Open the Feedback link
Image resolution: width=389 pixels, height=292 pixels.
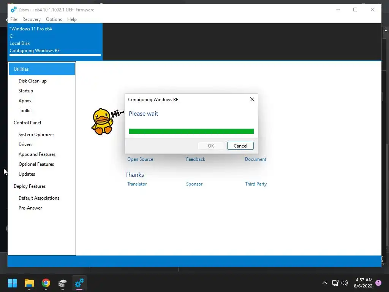pos(196,159)
